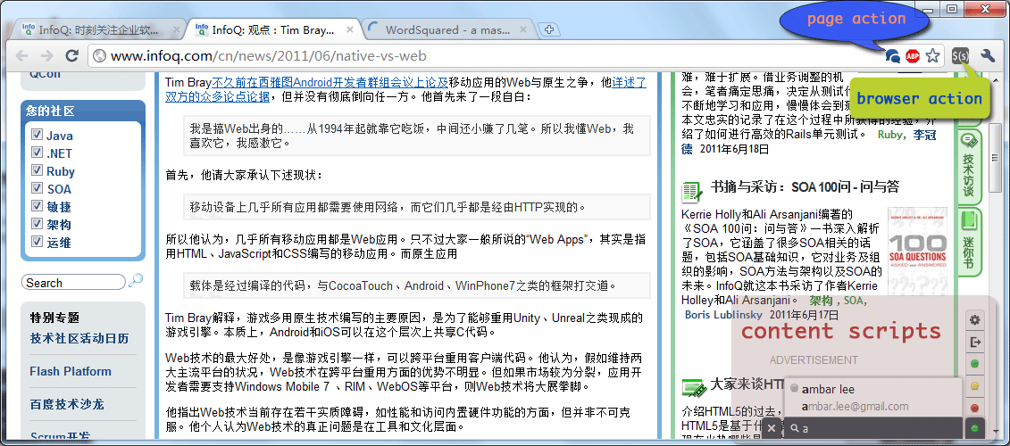Viewport: 1010px width, 446px height.
Task: Click the scrollbar down arrow
Action: pos(995,432)
